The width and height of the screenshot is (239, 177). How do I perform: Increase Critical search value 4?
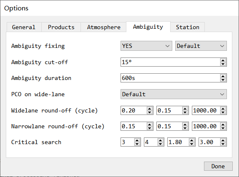coord(160,140)
